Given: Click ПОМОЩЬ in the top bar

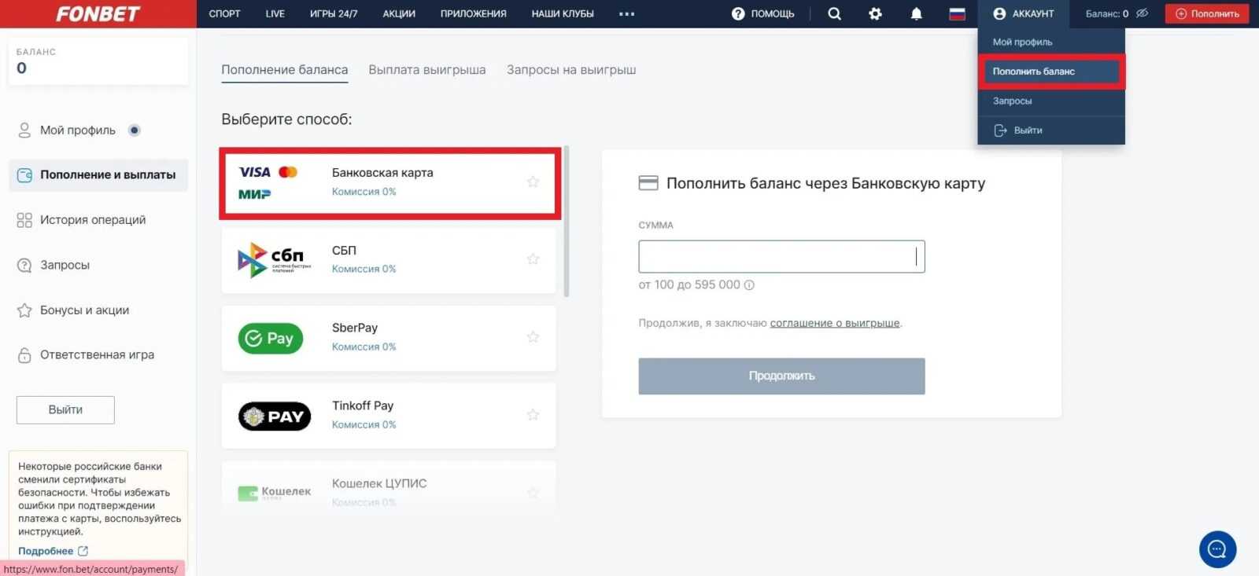Looking at the screenshot, I should pyautogui.click(x=773, y=13).
